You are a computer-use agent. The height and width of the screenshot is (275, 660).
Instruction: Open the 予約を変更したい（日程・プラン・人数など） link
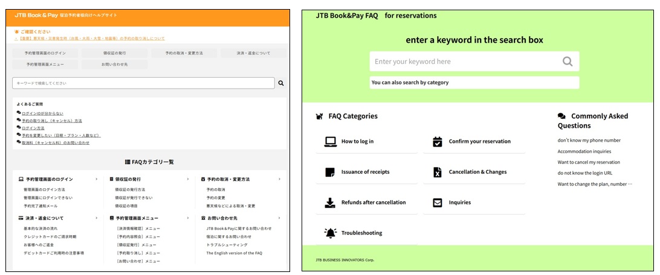click(x=61, y=135)
